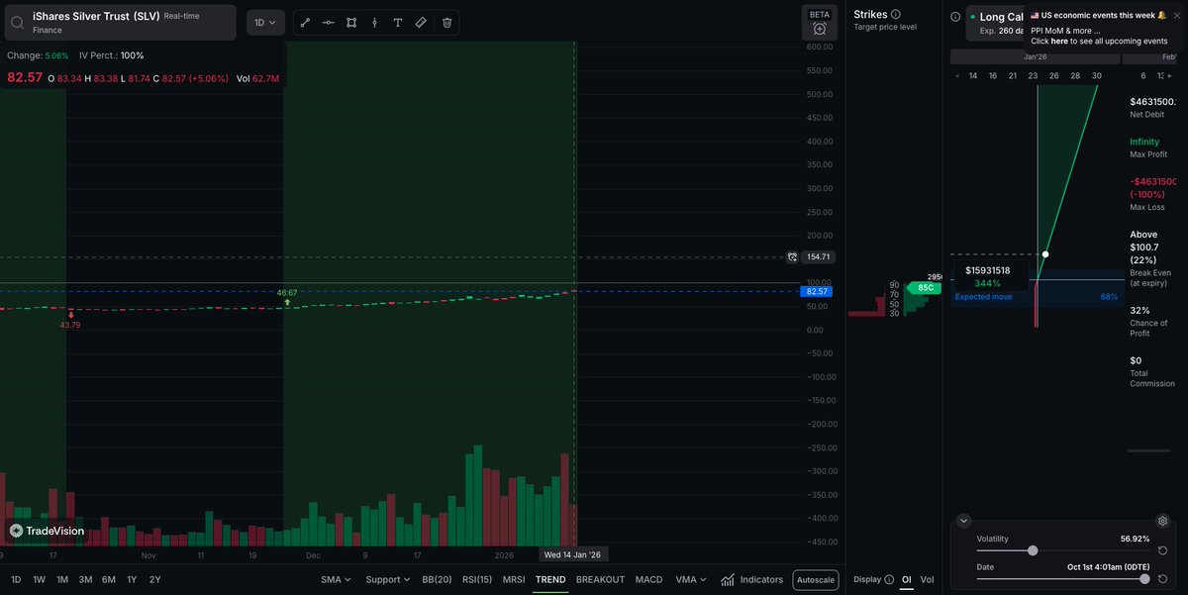Select the 1W time range
1188x595 pixels.
(x=40, y=579)
